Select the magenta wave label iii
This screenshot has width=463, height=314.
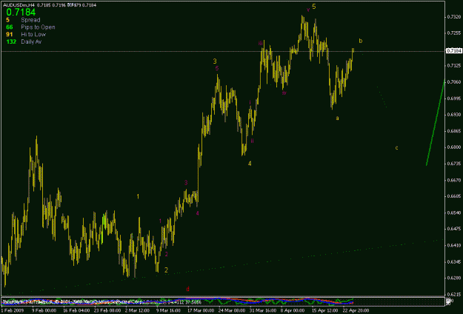(261, 43)
